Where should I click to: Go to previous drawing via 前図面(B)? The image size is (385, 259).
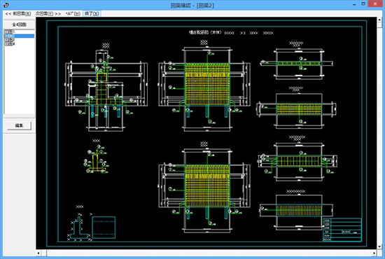(x=18, y=13)
